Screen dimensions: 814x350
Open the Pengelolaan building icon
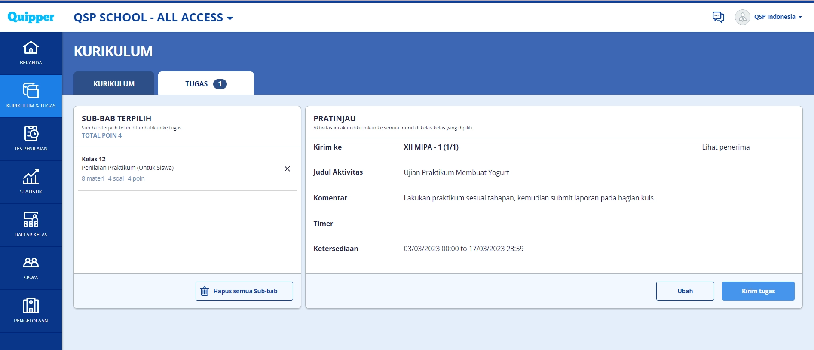pyautogui.click(x=31, y=306)
